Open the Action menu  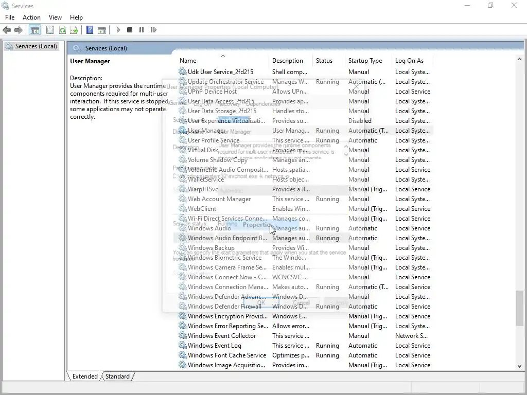pos(31,17)
